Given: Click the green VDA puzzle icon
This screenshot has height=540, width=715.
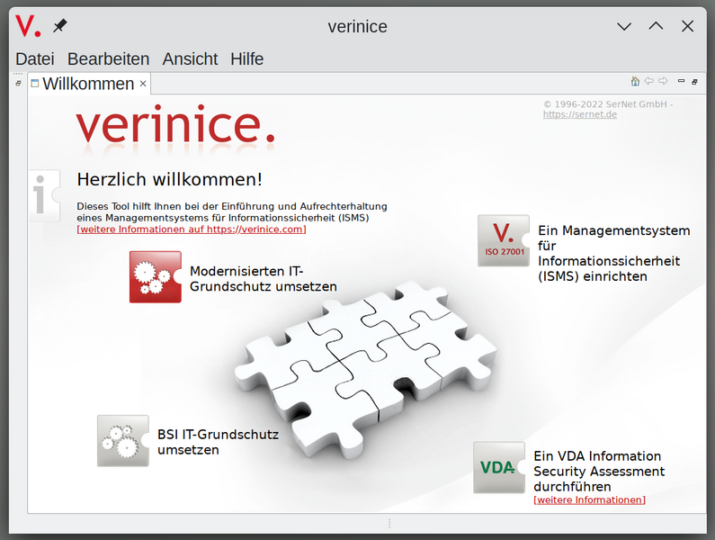Looking at the screenshot, I should (499, 467).
